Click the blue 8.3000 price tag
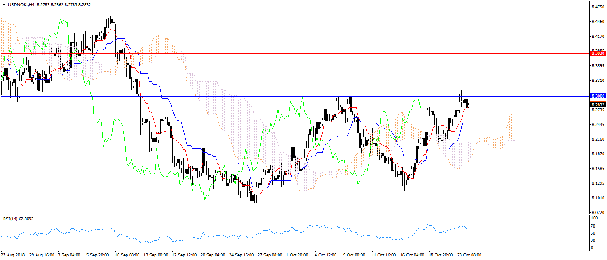This screenshot has height=260, width=607. tap(597, 96)
